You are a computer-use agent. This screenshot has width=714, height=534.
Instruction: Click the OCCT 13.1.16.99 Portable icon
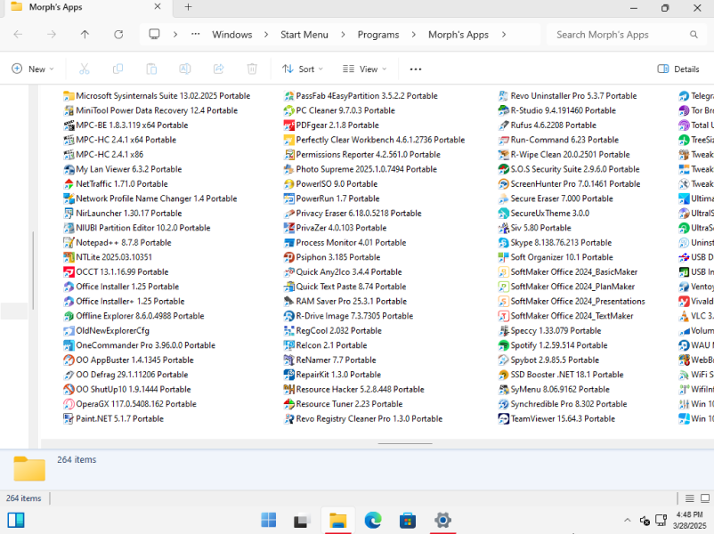(69, 272)
